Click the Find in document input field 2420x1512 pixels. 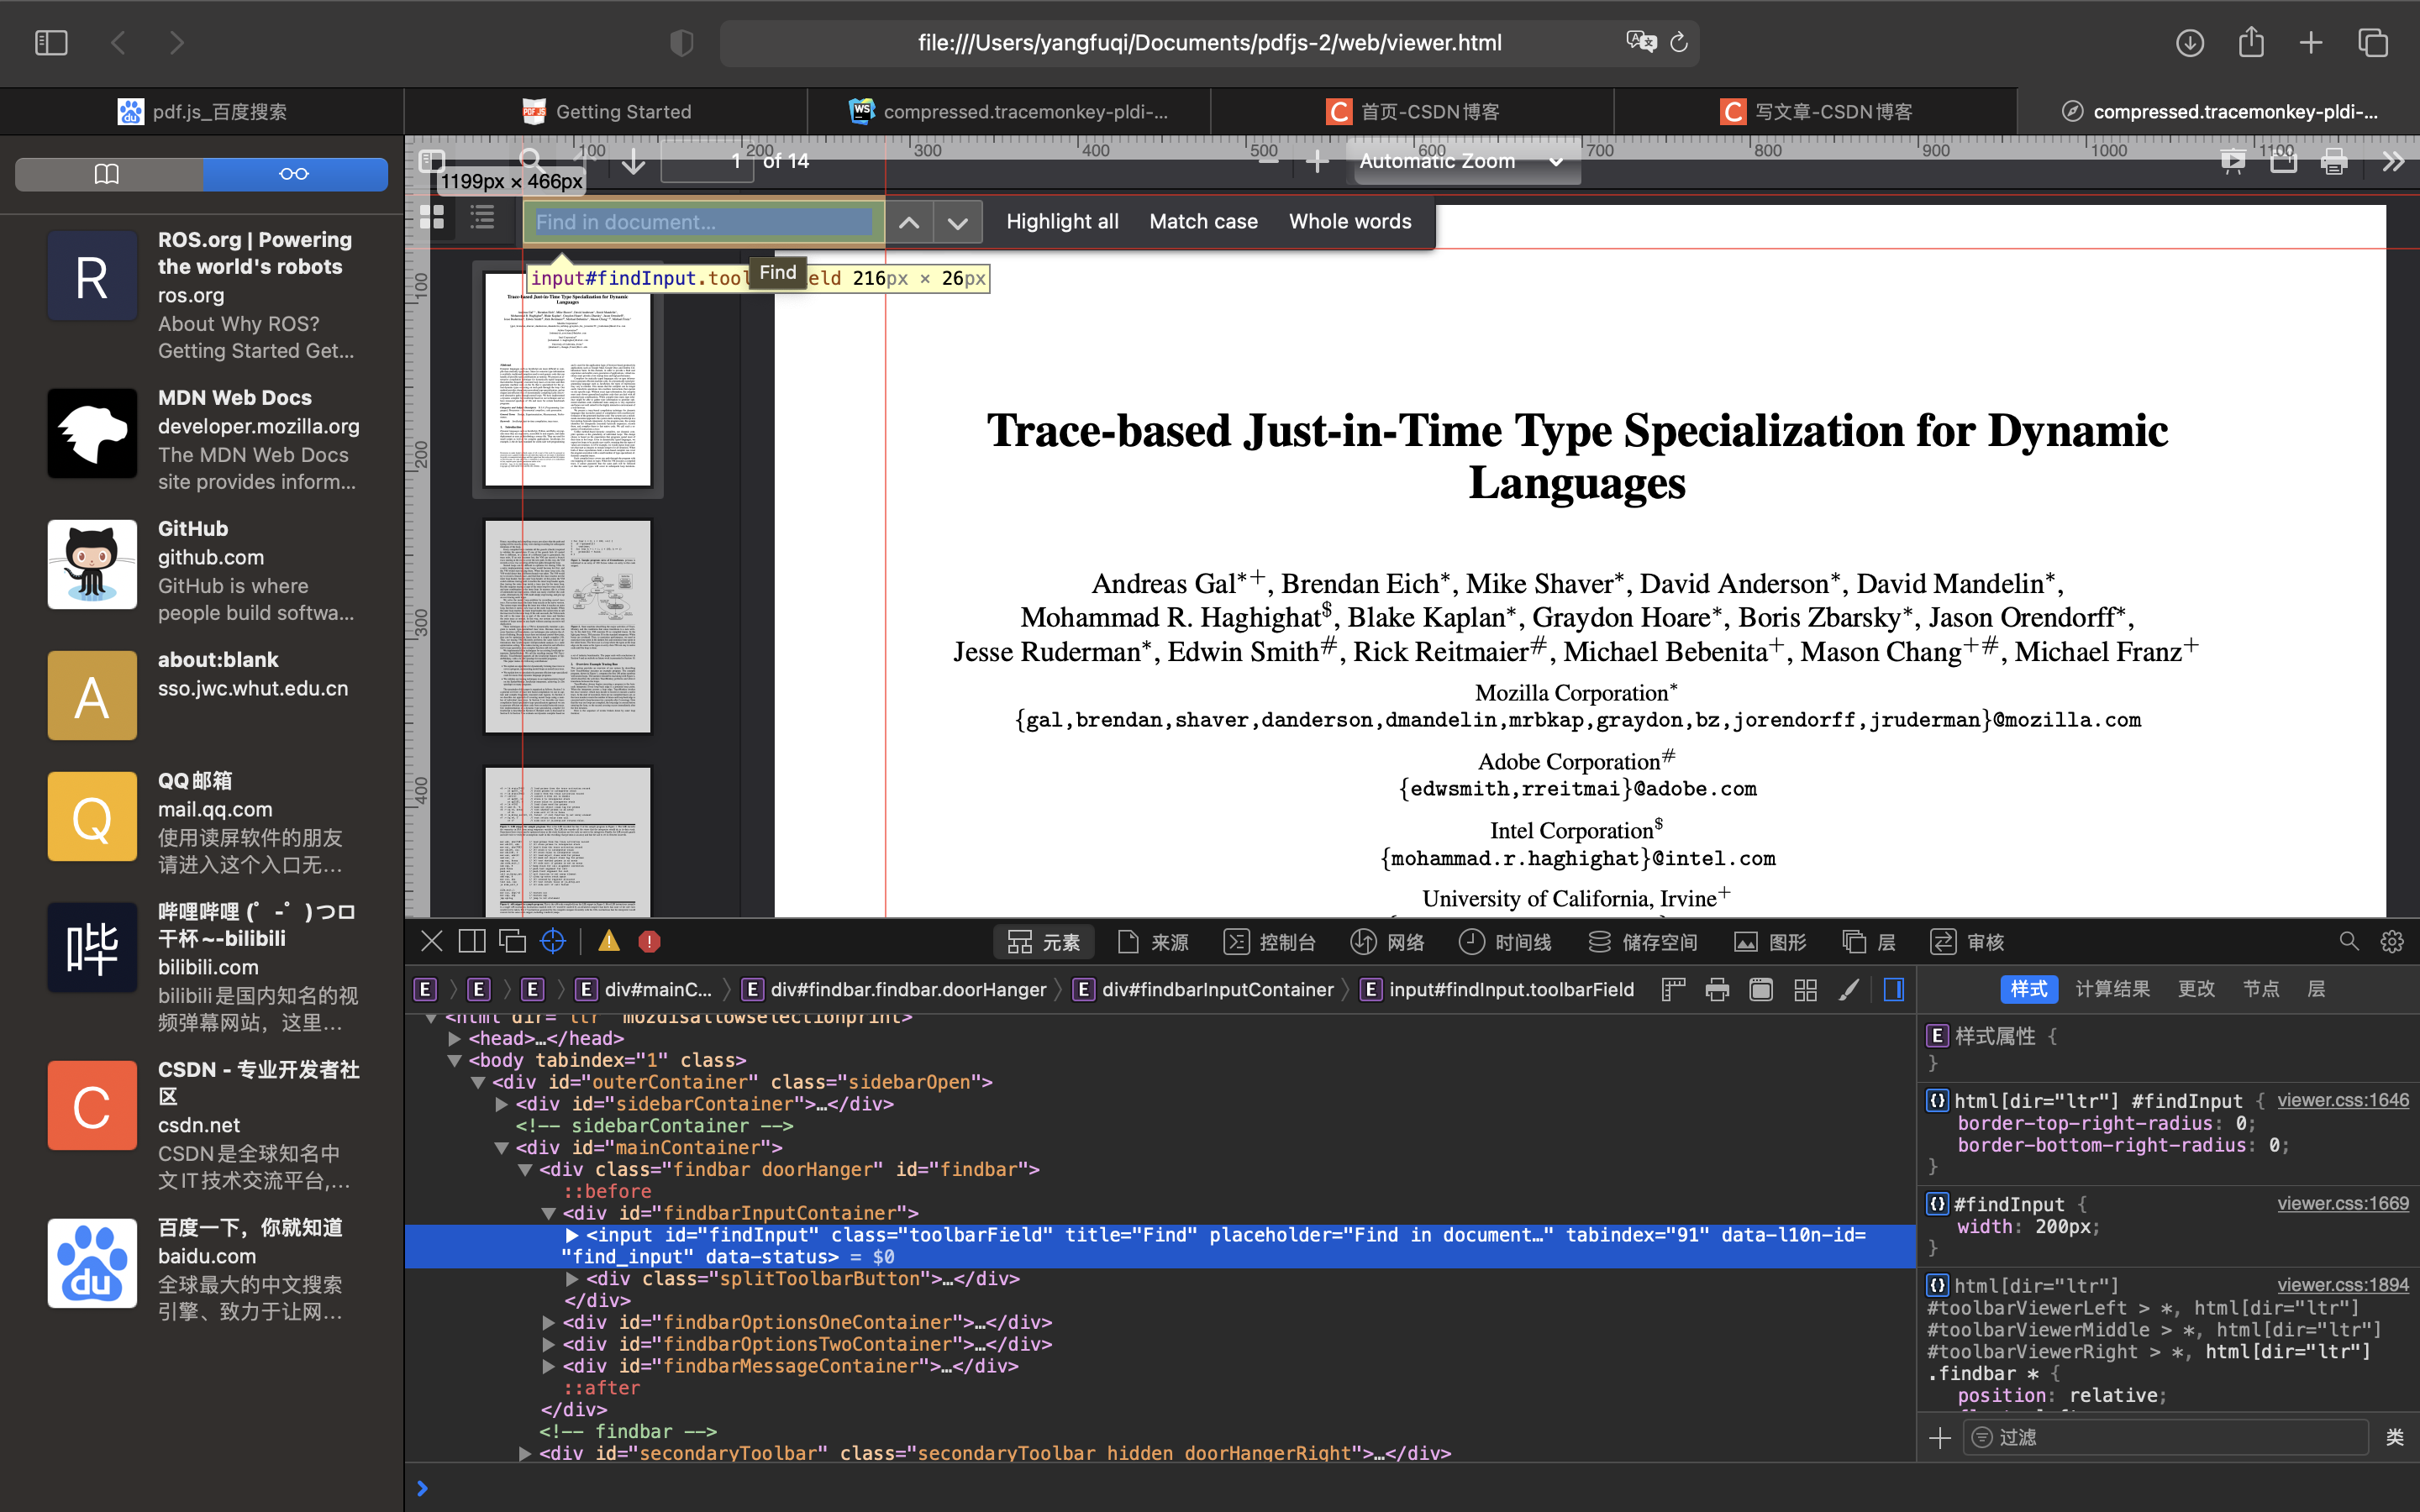click(x=703, y=222)
